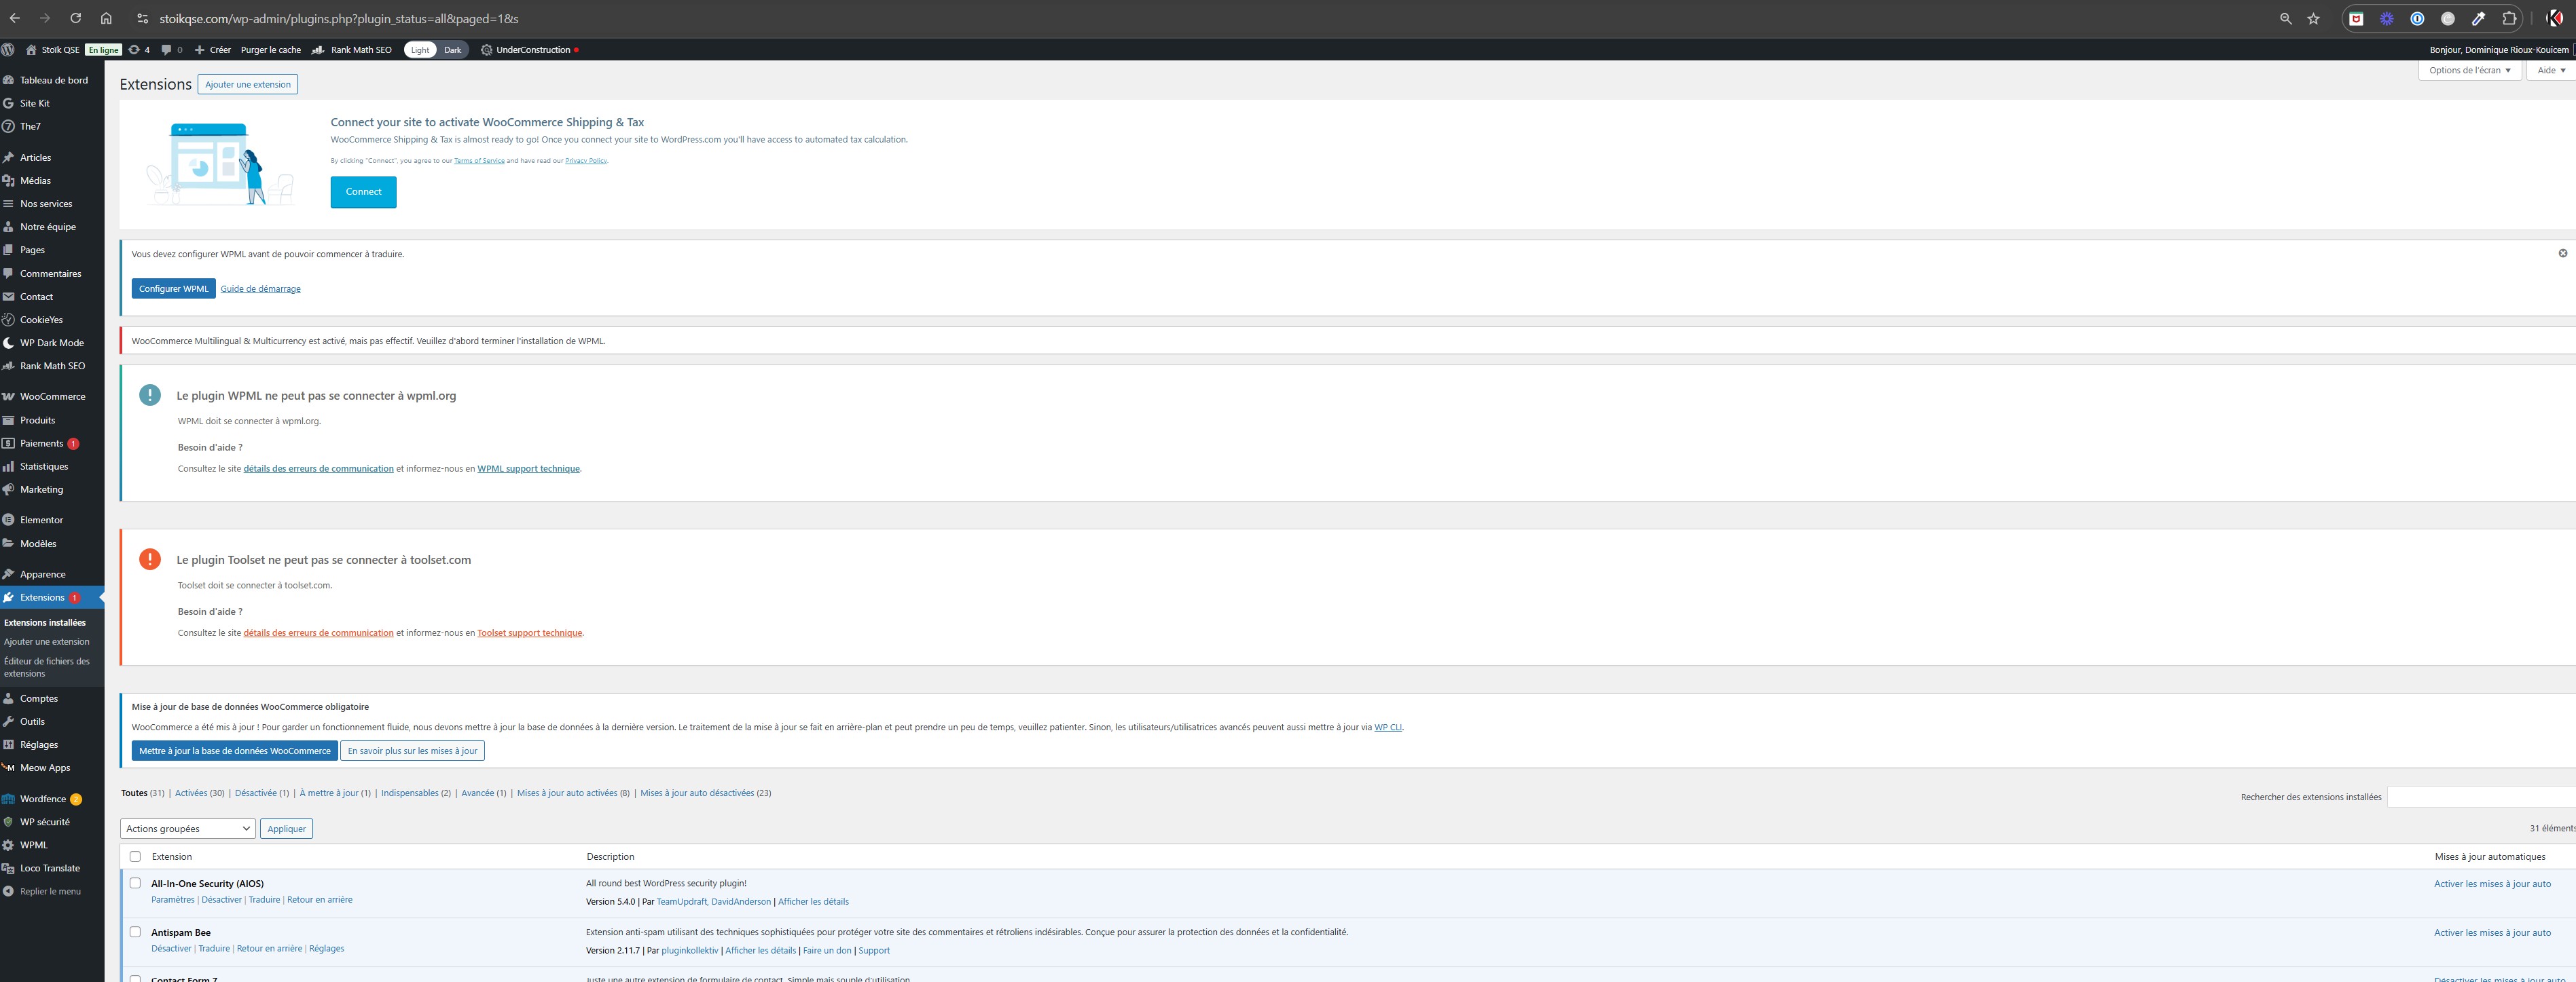Click browser address bar URL
The height and width of the screenshot is (982, 2576).
pos(339,18)
